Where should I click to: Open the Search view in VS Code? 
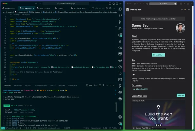(120, 15)
